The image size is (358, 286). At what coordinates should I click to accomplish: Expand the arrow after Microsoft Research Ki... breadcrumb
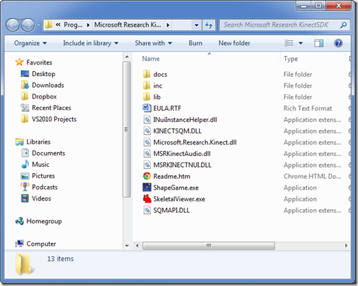coord(168,25)
